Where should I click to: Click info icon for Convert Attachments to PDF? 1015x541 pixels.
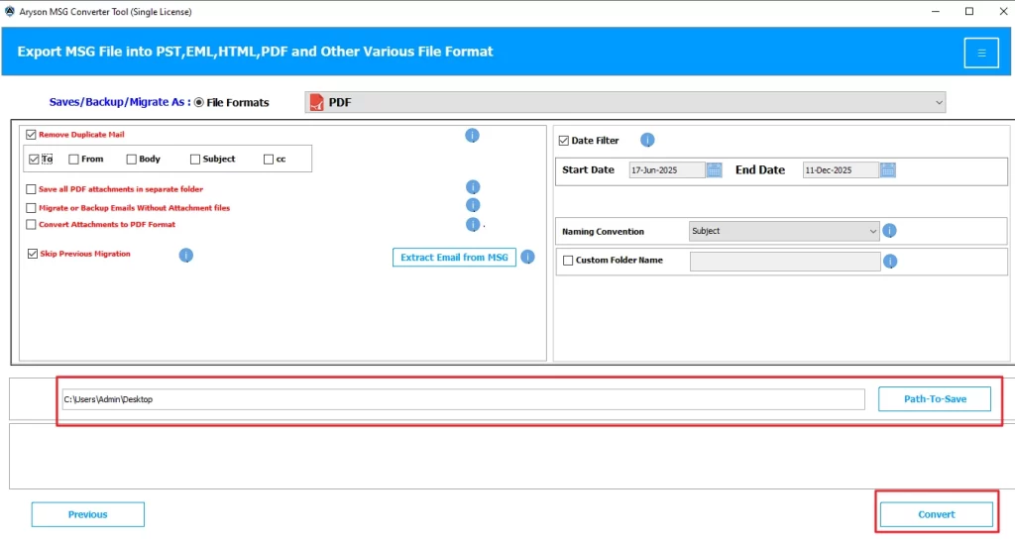pos(473,225)
